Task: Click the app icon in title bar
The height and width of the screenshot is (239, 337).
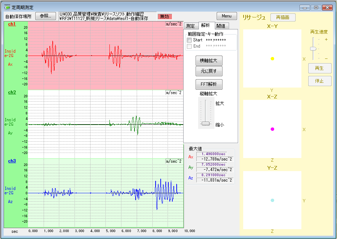Action: click(x=7, y=7)
